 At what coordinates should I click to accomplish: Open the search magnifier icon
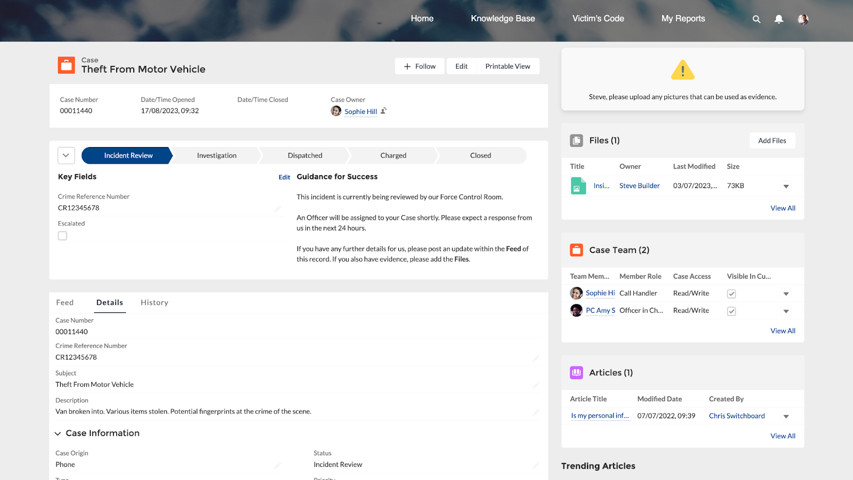pyautogui.click(x=756, y=19)
